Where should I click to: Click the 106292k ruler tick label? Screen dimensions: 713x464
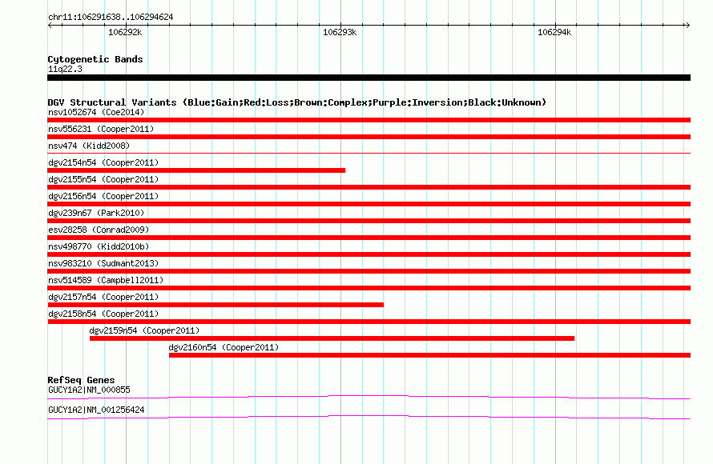coord(125,32)
